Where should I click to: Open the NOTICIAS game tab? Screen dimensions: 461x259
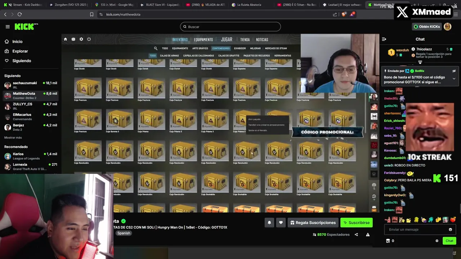point(262,40)
